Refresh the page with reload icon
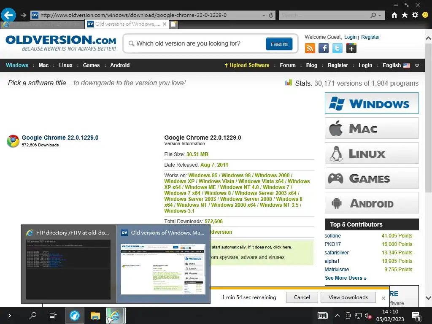432x324 pixels. pyautogui.click(x=271, y=15)
